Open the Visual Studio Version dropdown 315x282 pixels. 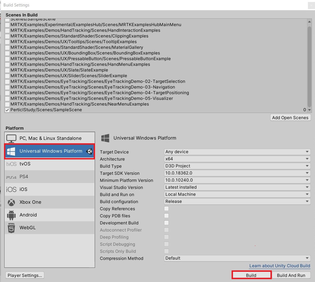pyautogui.click(x=237, y=187)
